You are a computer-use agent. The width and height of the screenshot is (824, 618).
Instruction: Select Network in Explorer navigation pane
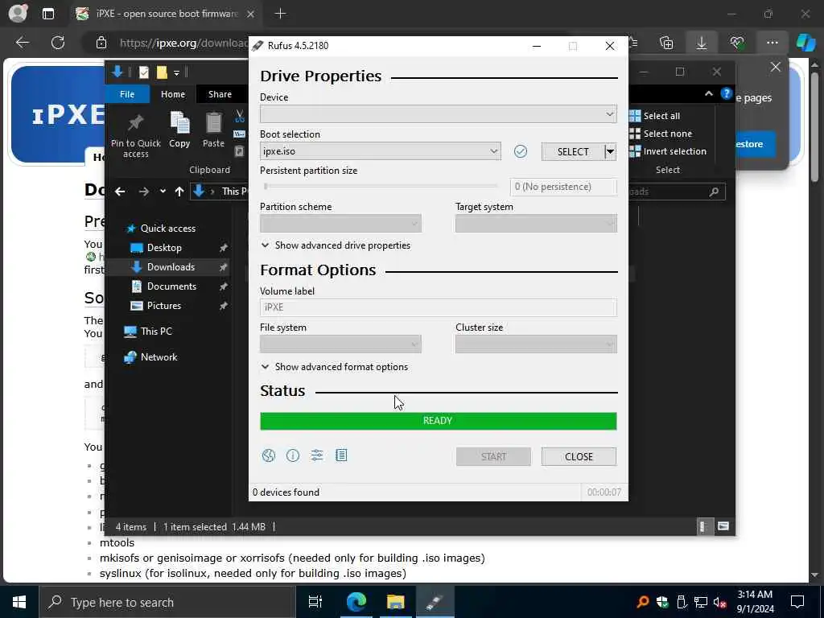150,357
